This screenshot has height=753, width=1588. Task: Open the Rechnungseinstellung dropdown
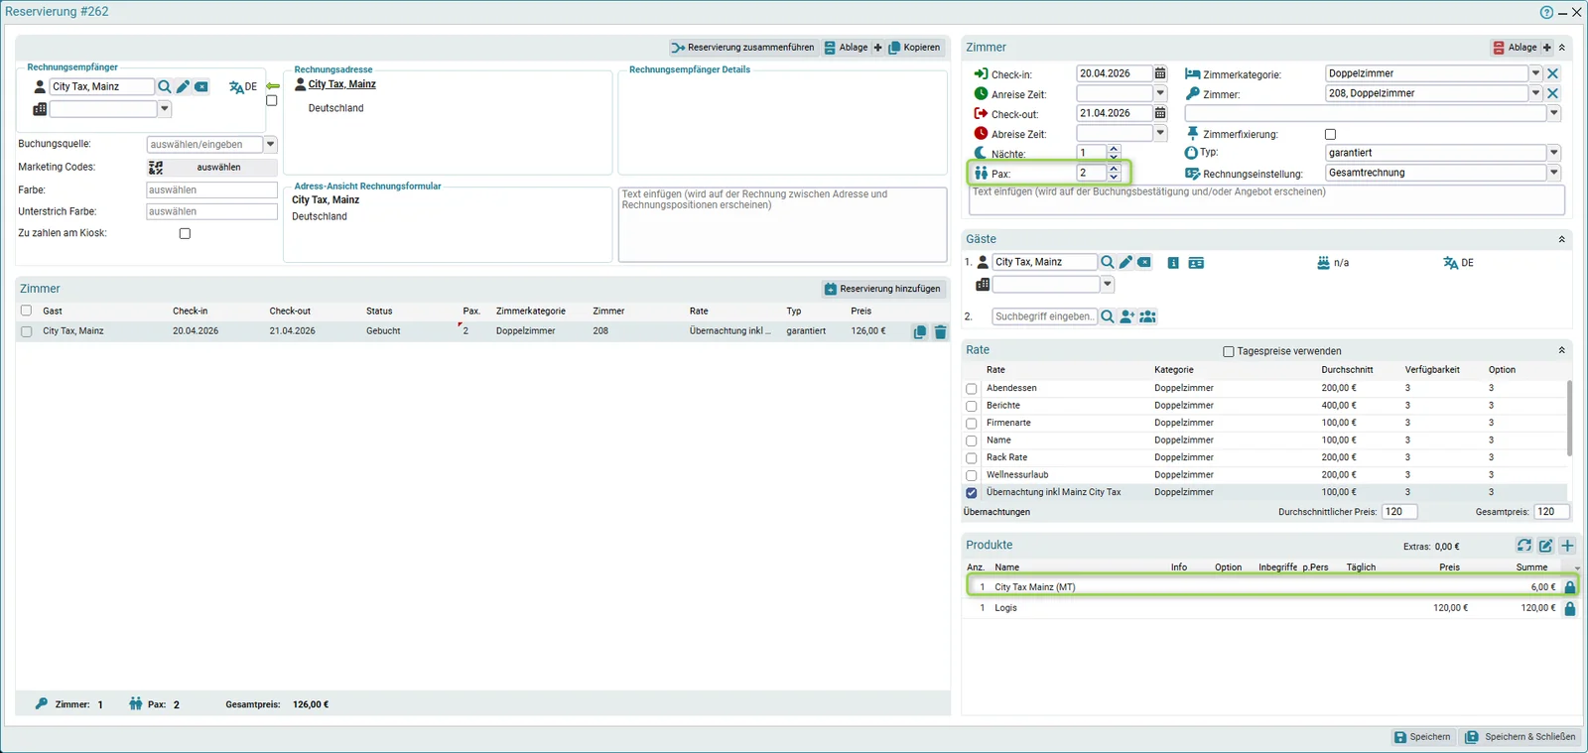tap(1554, 173)
